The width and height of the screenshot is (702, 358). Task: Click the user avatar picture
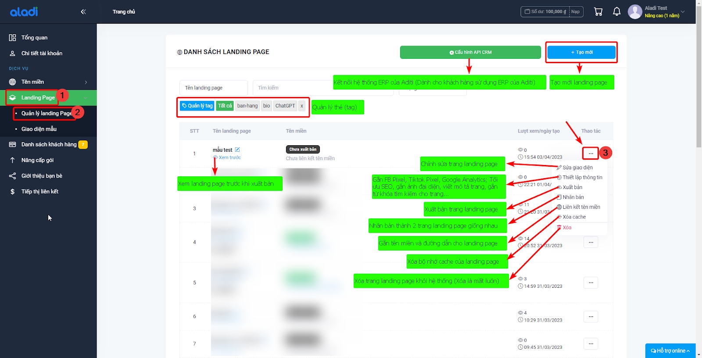[x=635, y=12]
